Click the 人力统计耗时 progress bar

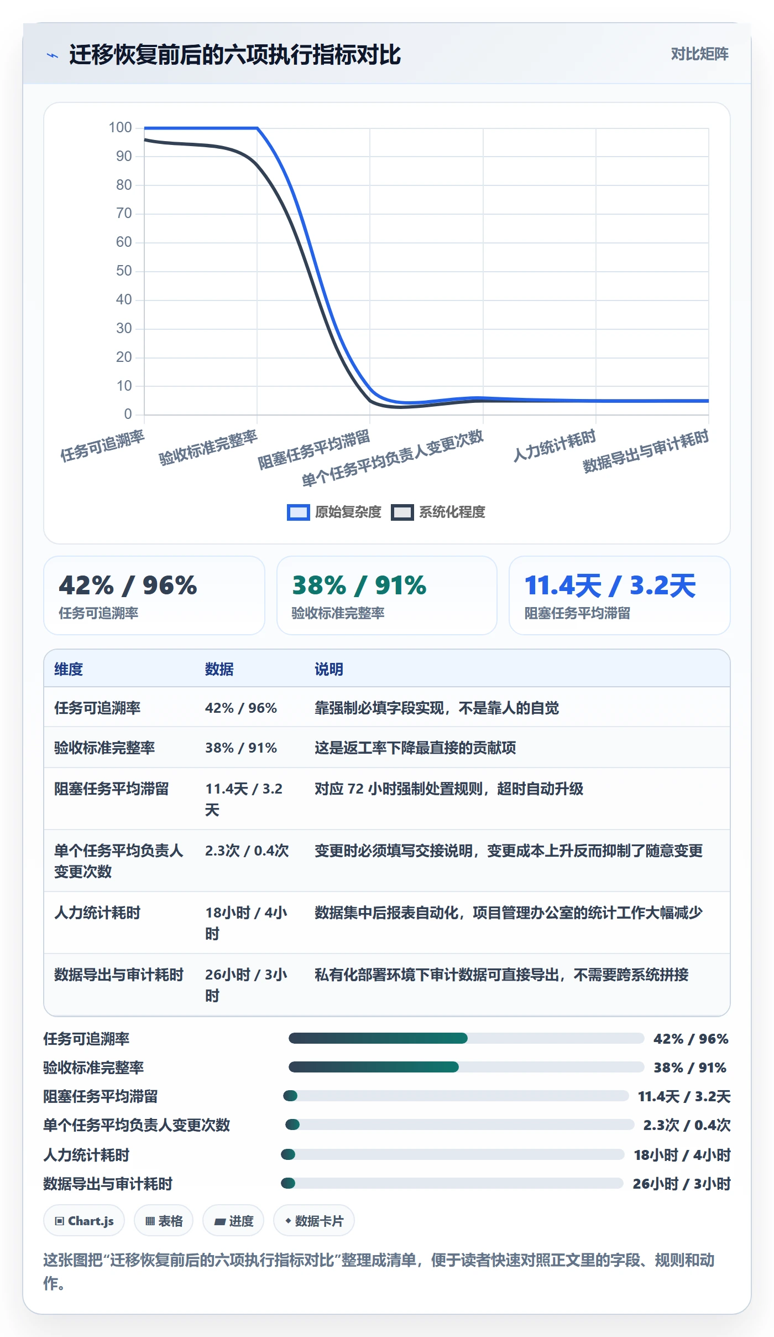click(452, 1154)
